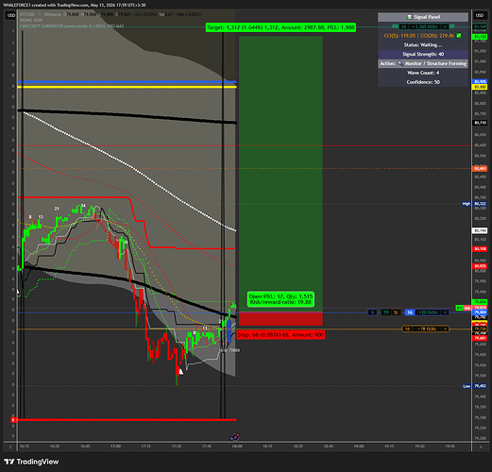Select the red stop zone of long position
This screenshot has height=472, width=492.
(x=280, y=318)
